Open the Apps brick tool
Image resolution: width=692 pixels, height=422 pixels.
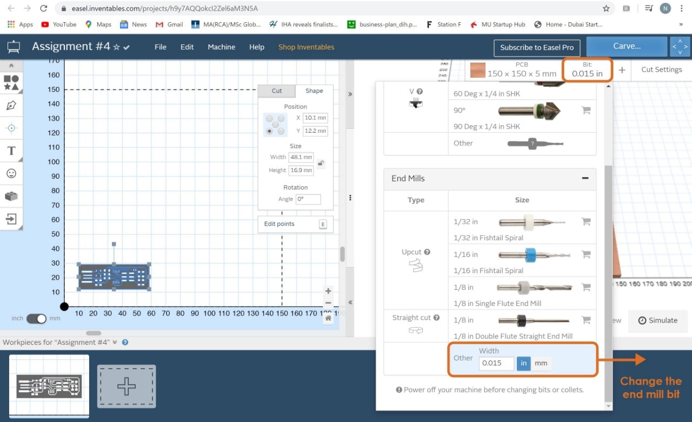click(x=11, y=196)
